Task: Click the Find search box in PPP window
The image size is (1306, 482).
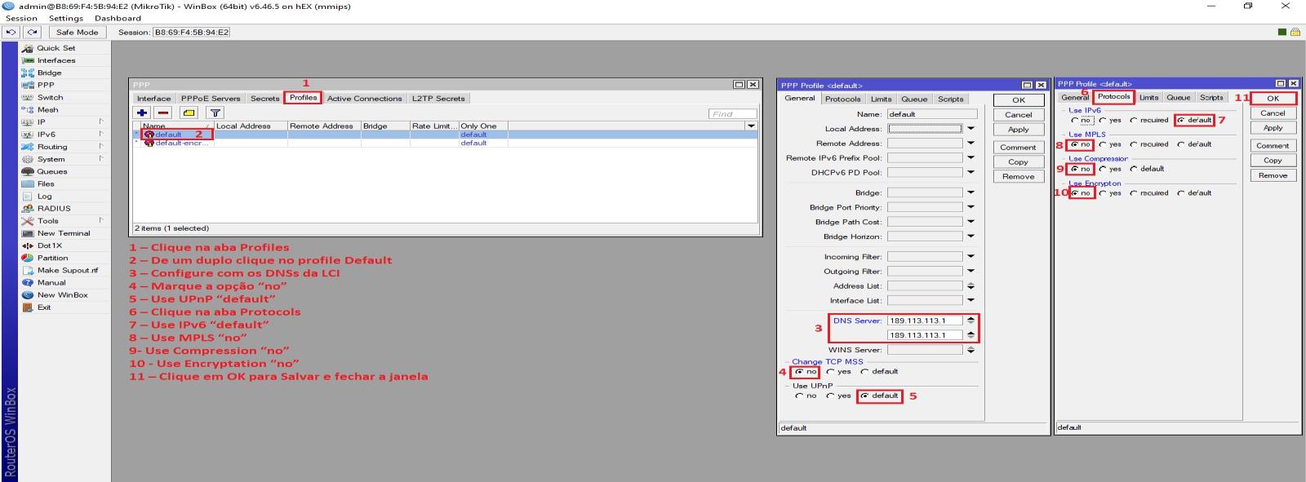Action: [x=732, y=114]
